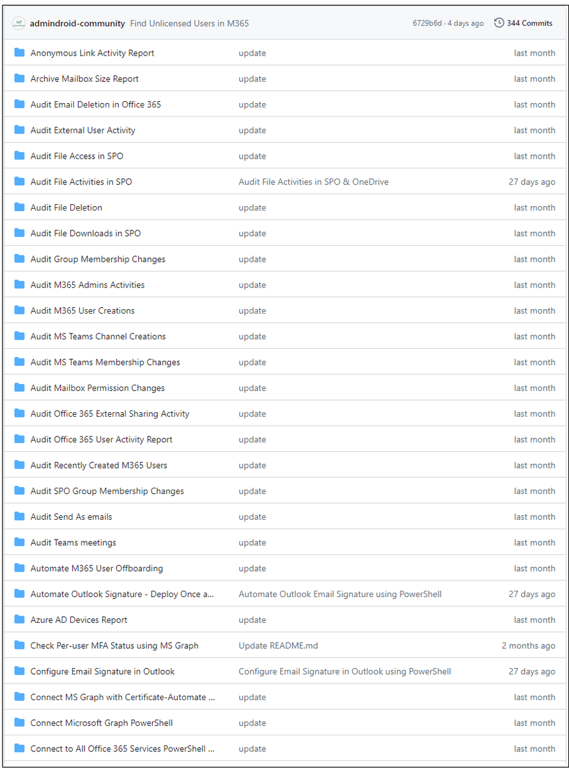Viewport: 569px width, 768px height.
Task: Click folder icon beside Audit Office 365 User Activity Report
Action: (x=19, y=439)
